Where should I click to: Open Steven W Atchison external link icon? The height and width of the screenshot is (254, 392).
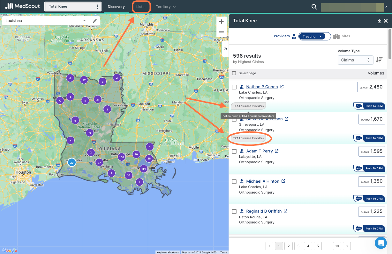[x=287, y=119]
